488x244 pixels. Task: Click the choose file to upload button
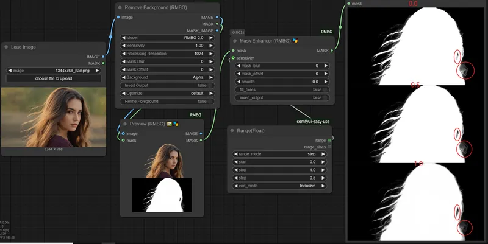click(x=54, y=79)
